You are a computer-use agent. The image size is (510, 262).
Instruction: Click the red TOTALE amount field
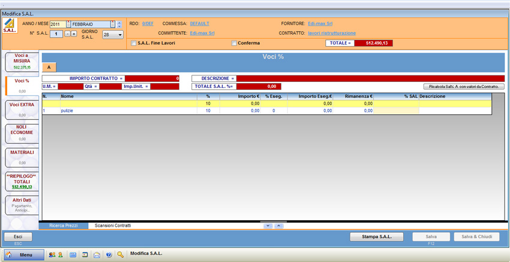point(373,43)
